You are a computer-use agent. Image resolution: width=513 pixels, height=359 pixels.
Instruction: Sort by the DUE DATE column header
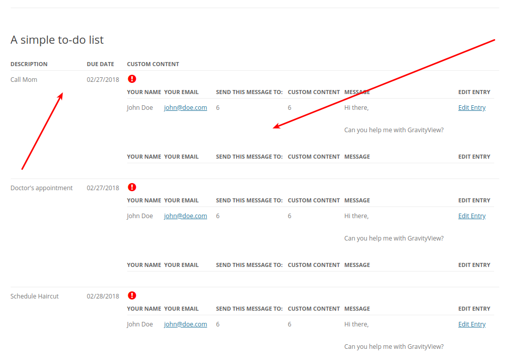(100, 64)
